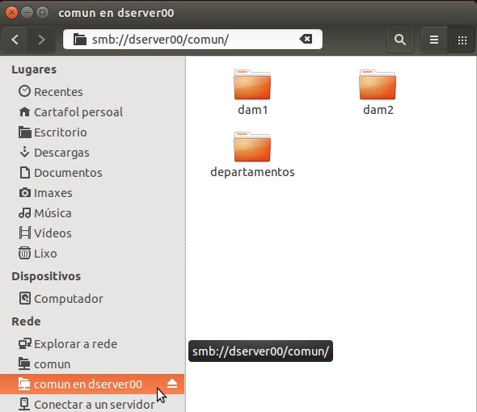Image resolution: width=477 pixels, height=412 pixels.
Task: Select the dam1 folder icon
Action: [252, 85]
